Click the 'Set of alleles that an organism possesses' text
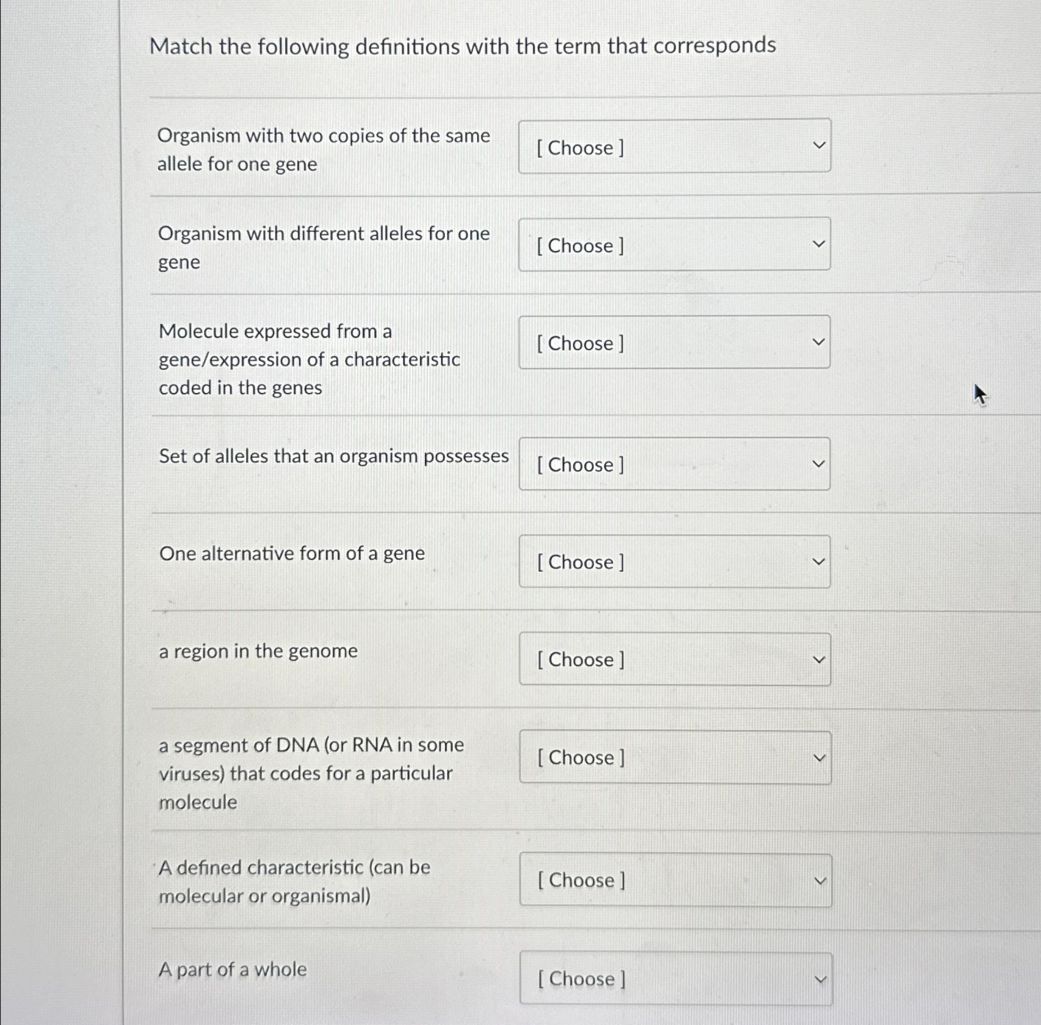Screen dimensions: 1041x1025 [334, 456]
